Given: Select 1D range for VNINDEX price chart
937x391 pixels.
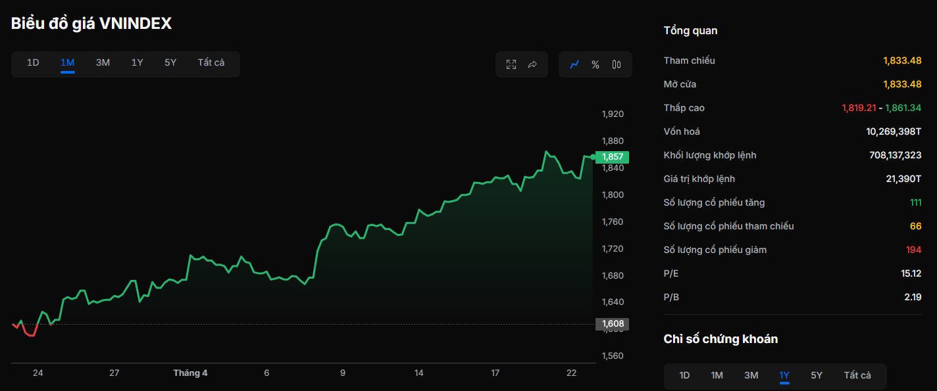Looking at the screenshot, I should [x=33, y=63].
